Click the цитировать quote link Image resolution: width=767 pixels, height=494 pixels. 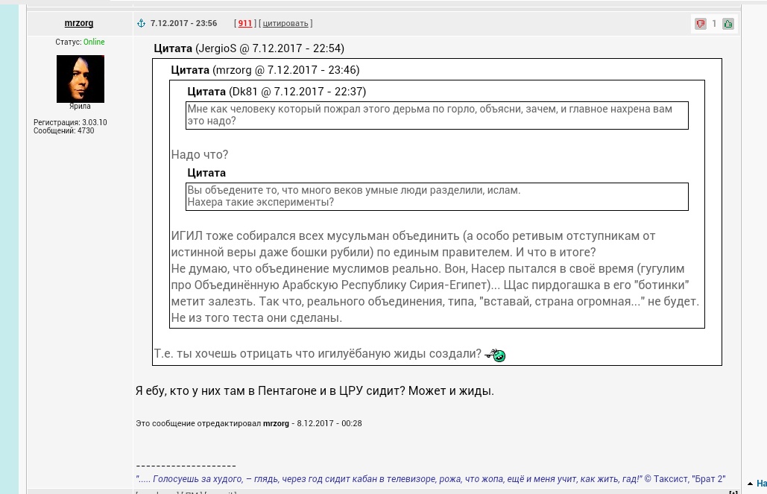tap(285, 24)
